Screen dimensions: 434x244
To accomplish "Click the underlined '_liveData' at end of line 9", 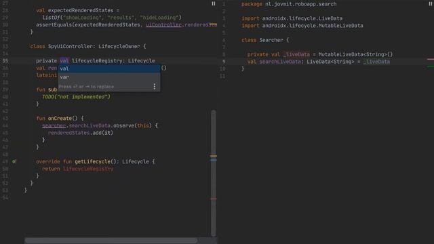I will (376, 62).
